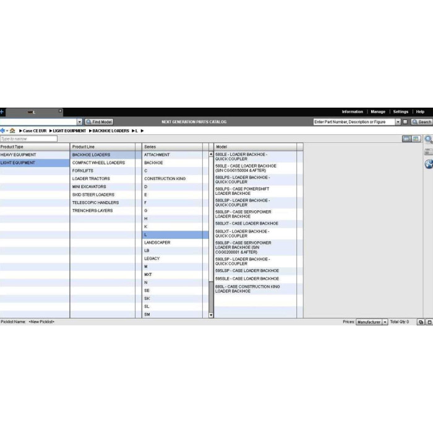This screenshot has height=433, width=433.
Task: Select LIGHT EQUIPMENT in the Product Type list
Action: click(35, 163)
